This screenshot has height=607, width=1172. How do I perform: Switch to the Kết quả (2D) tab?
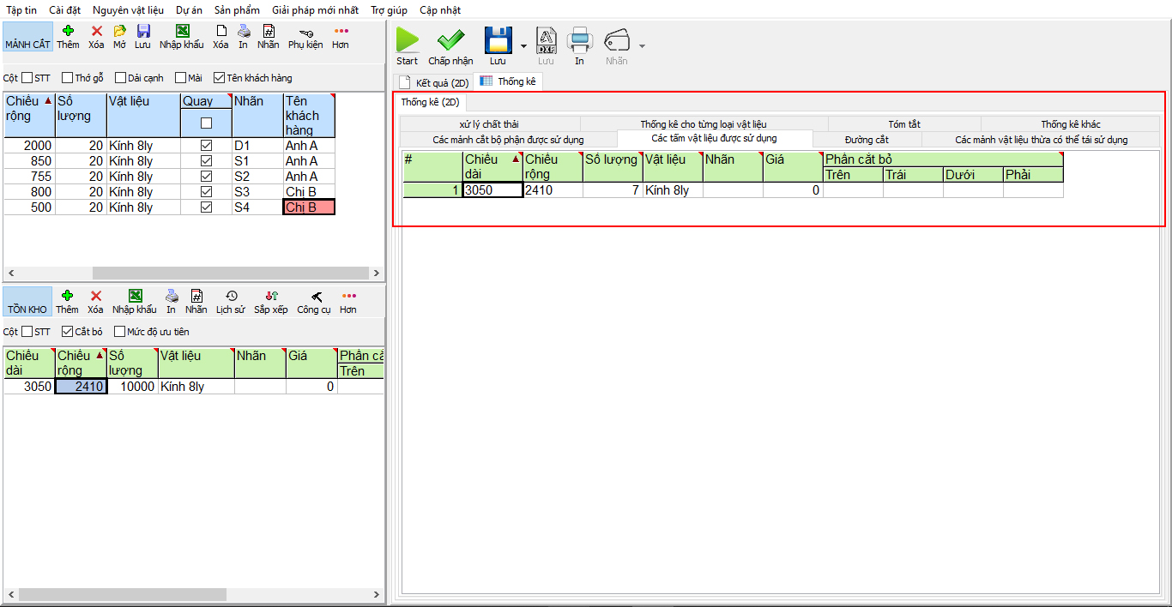[434, 82]
